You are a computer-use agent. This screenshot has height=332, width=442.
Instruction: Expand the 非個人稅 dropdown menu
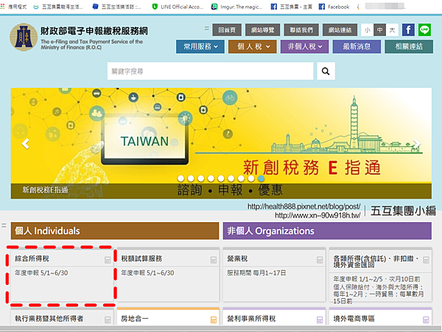pos(305,46)
